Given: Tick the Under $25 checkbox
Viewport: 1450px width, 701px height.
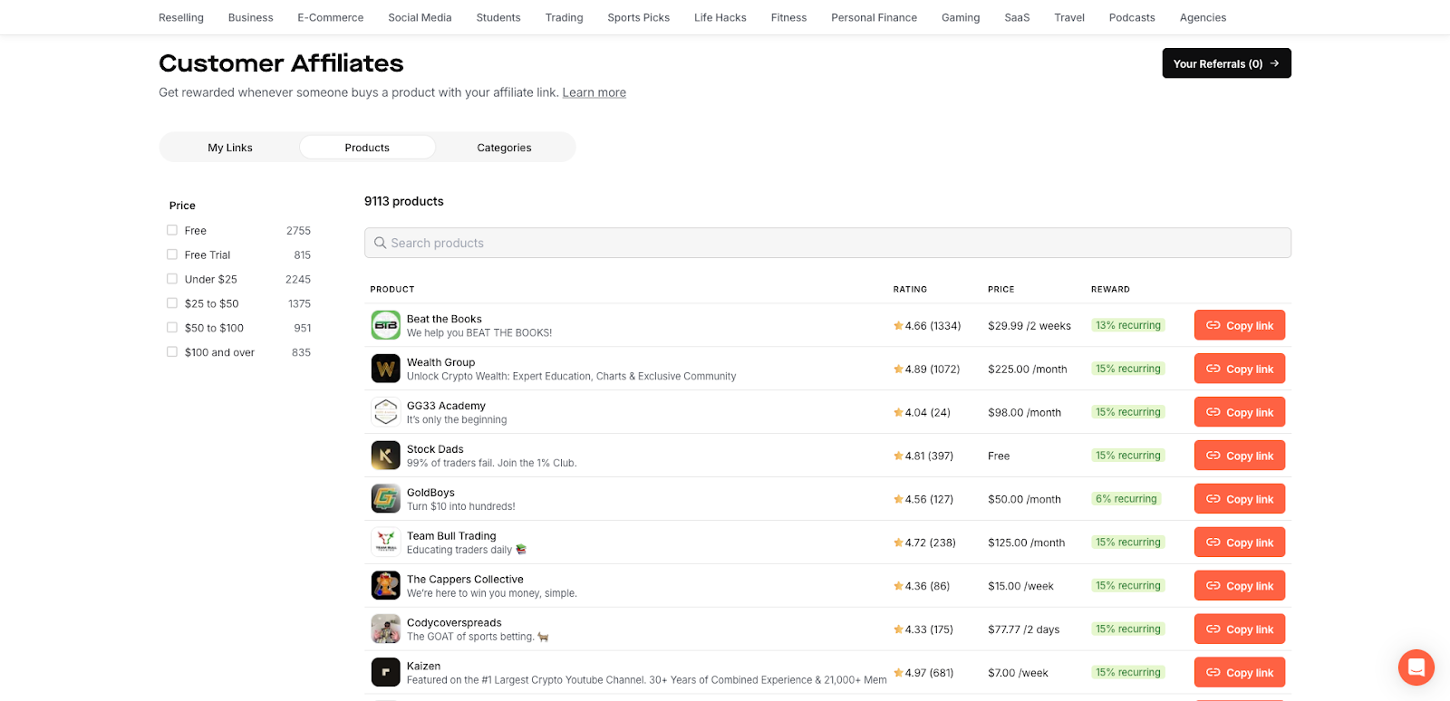Looking at the screenshot, I should click(x=172, y=279).
